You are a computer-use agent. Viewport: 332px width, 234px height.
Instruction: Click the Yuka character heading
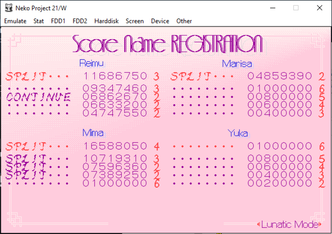[x=237, y=133]
